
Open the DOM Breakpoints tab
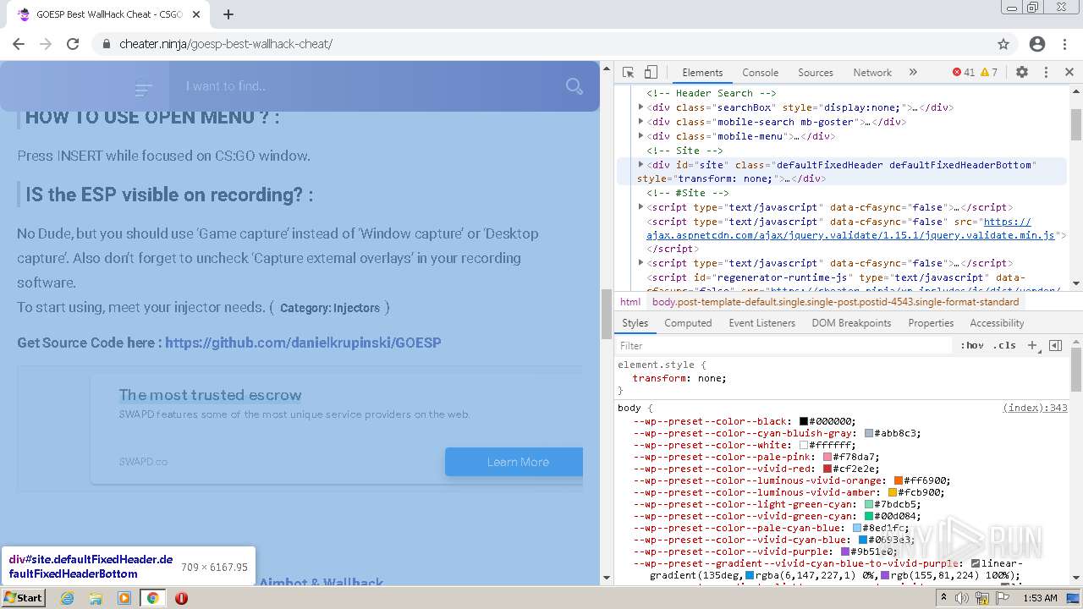(x=851, y=323)
